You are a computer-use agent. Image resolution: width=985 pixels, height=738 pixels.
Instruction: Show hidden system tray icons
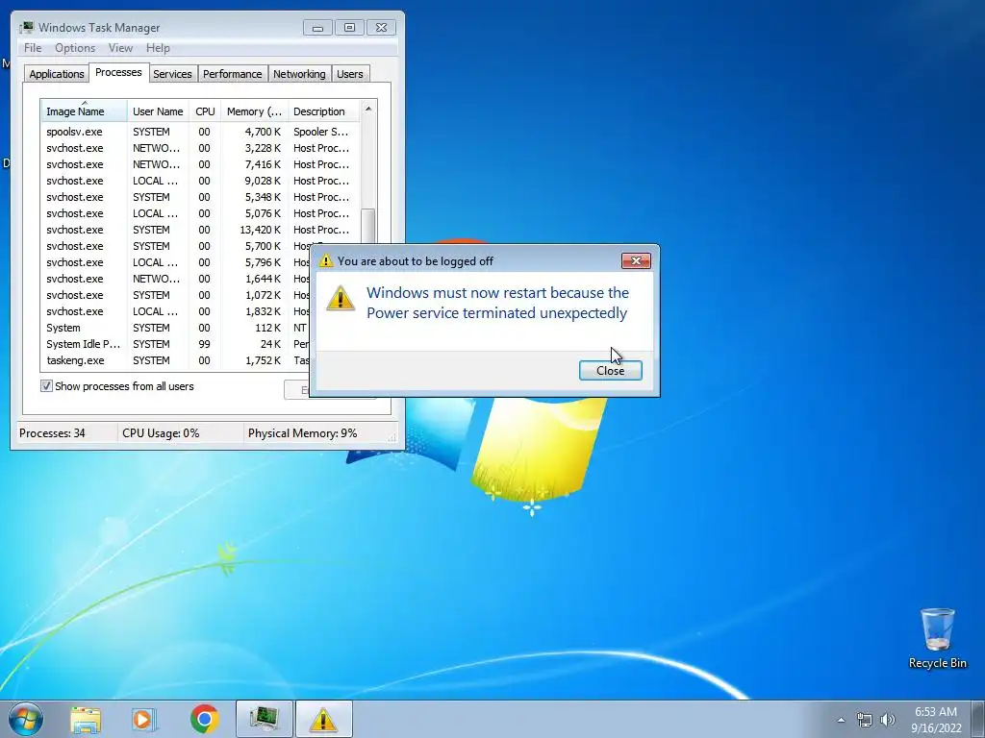tap(841, 720)
